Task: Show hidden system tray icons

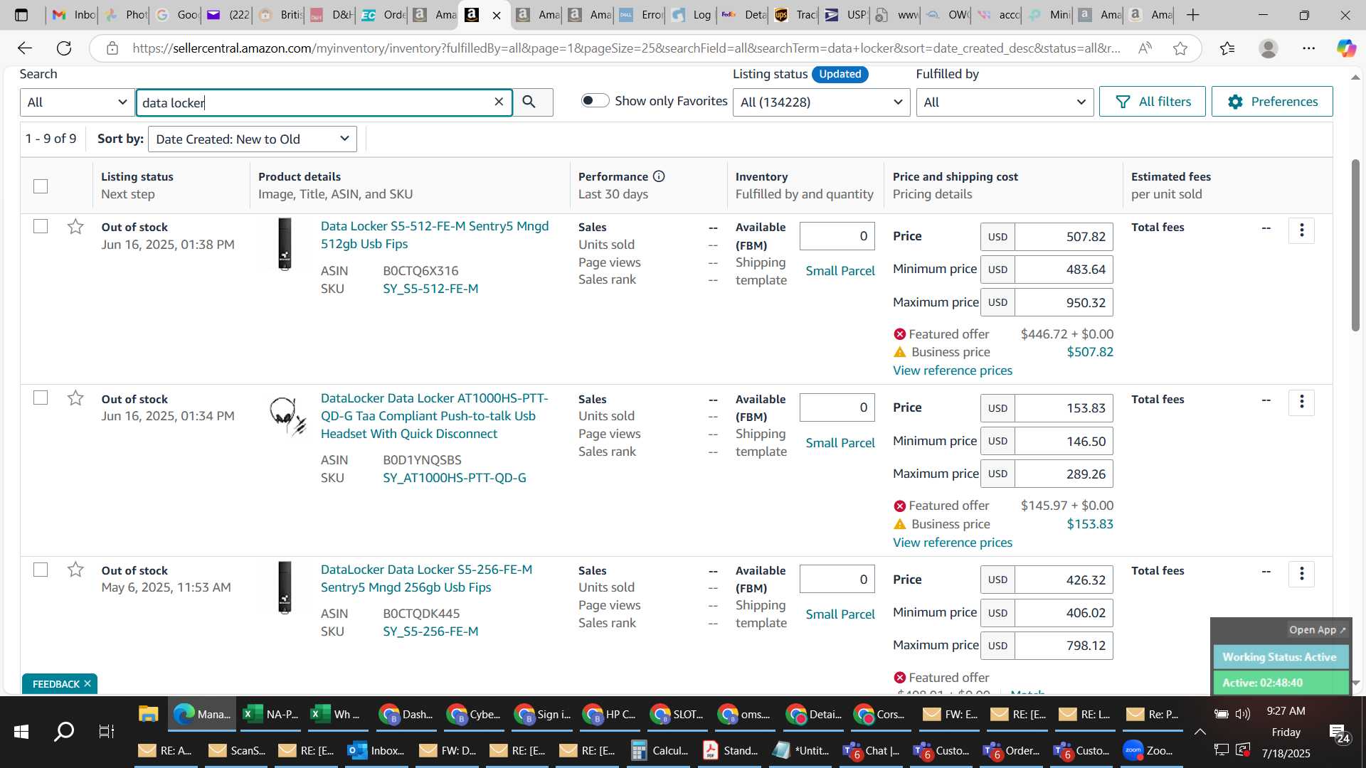Action: tap(1200, 731)
